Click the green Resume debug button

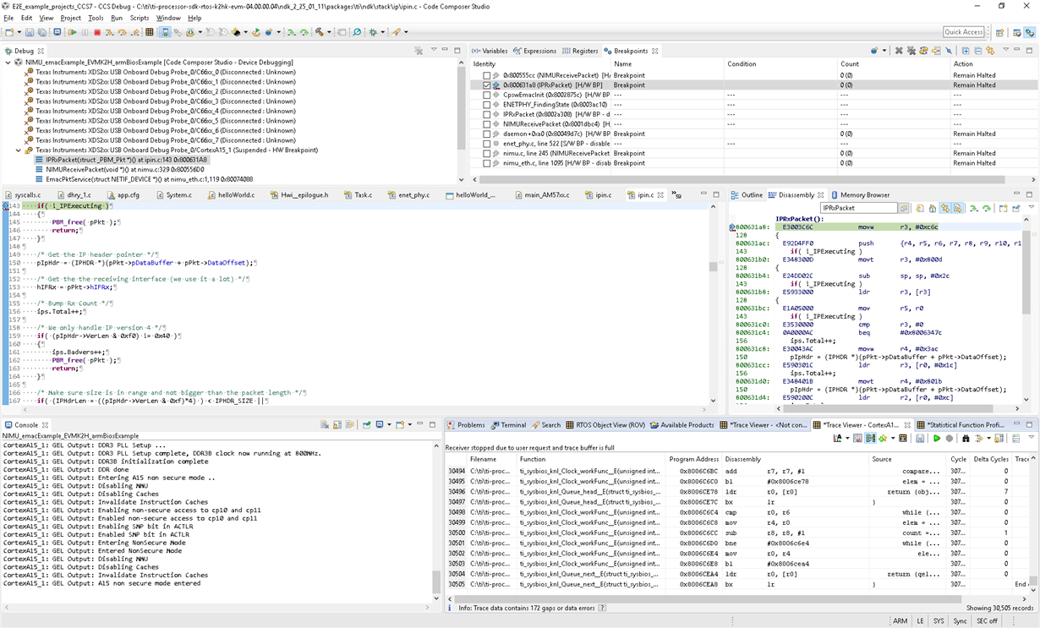(73, 32)
